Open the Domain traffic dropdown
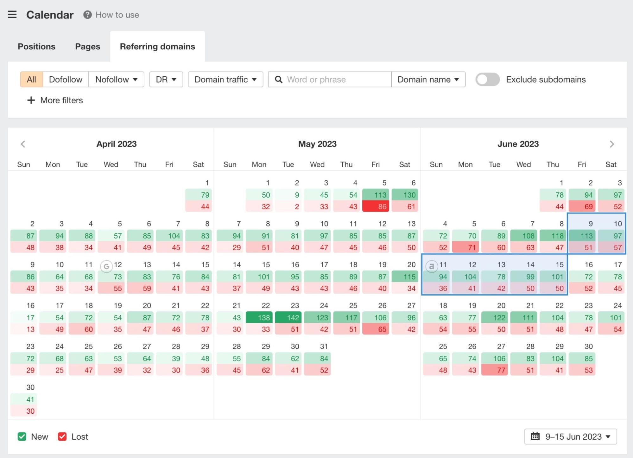 (225, 80)
